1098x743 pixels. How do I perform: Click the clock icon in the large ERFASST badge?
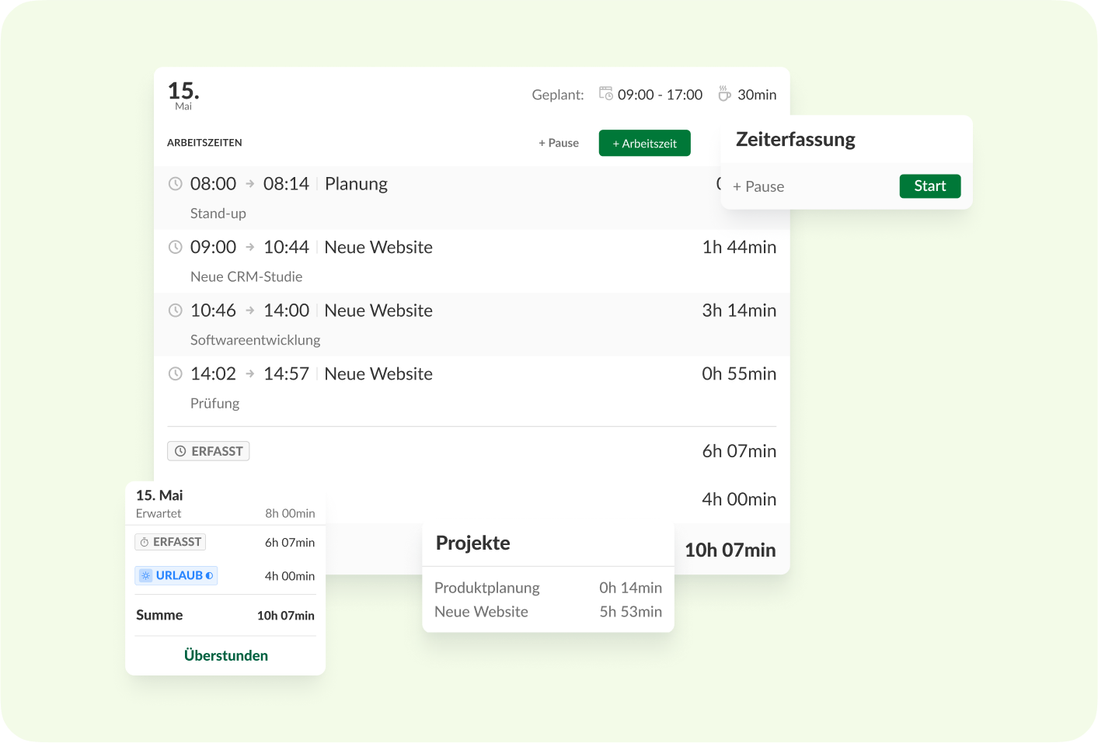tap(180, 451)
